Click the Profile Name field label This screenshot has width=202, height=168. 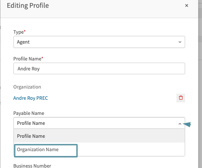click(x=28, y=59)
